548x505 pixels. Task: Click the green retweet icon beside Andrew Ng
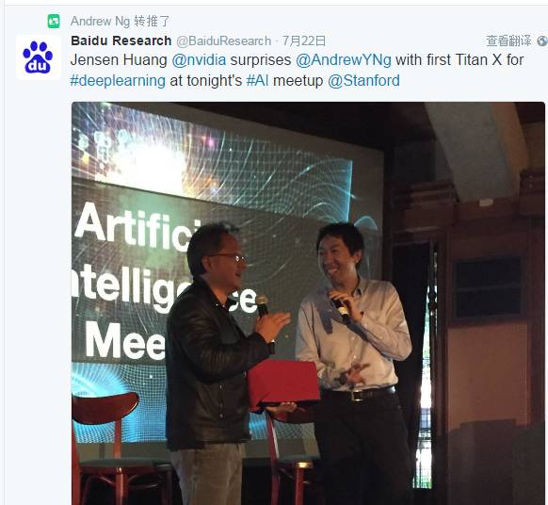tap(54, 22)
